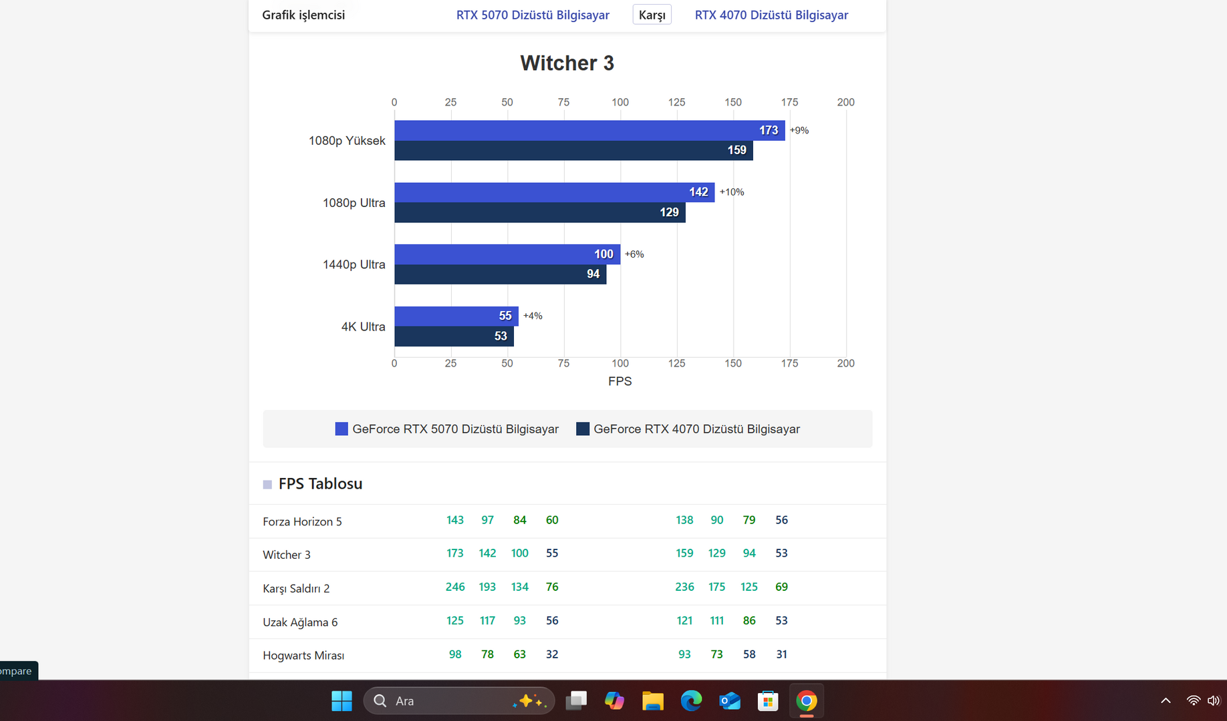Show hidden system tray icons

(1166, 700)
